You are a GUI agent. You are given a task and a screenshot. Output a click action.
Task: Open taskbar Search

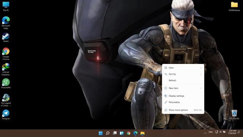coord(107,133)
